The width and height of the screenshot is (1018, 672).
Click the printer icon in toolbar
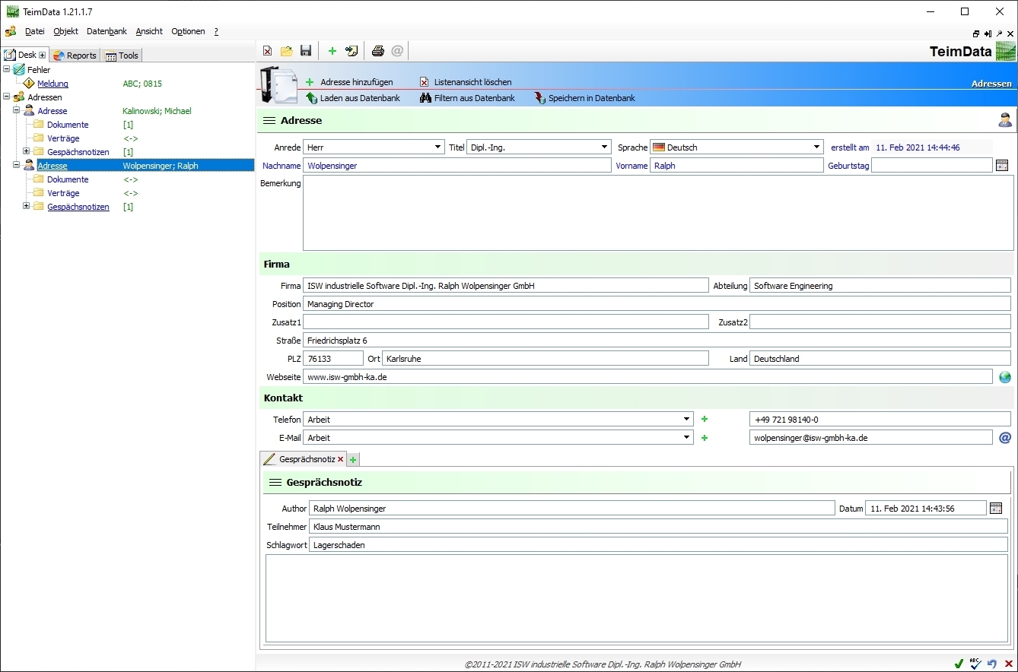click(x=377, y=51)
